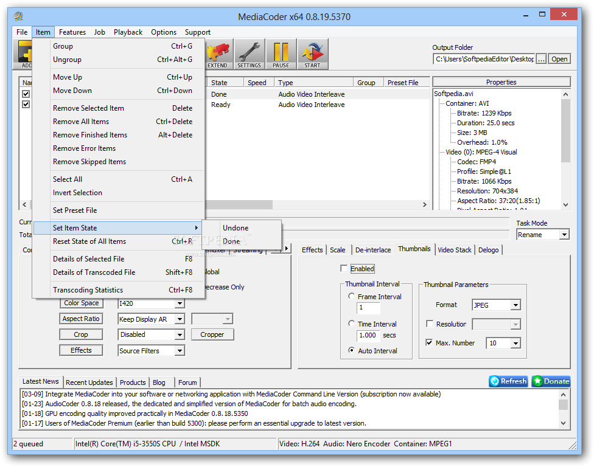
Task: Click the Preset File column header
Action: (x=407, y=83)
